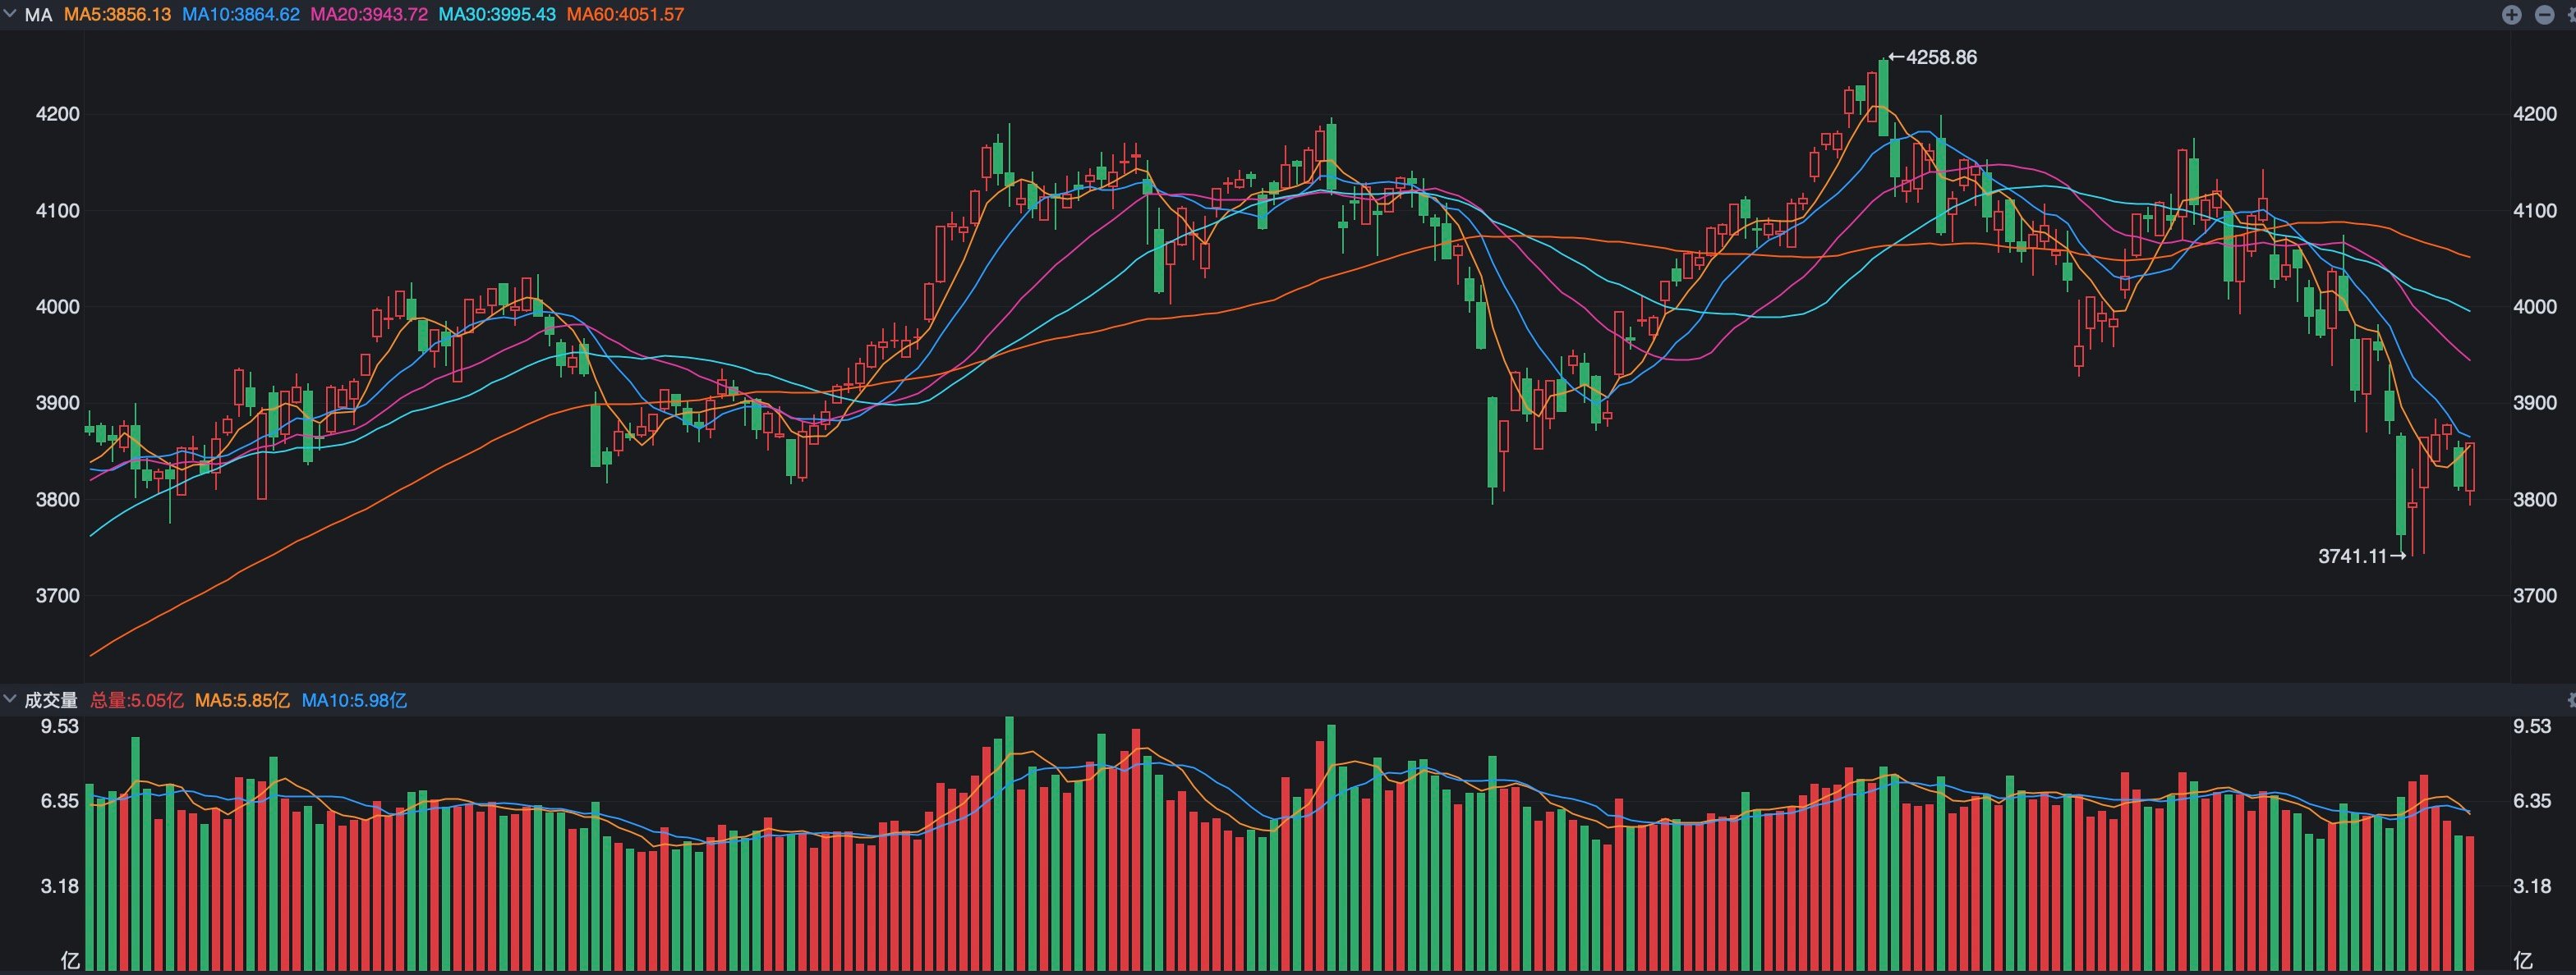2576x975 pixels.
Task: Select the 4258.86 high price marker
Action: [1933, 57]
